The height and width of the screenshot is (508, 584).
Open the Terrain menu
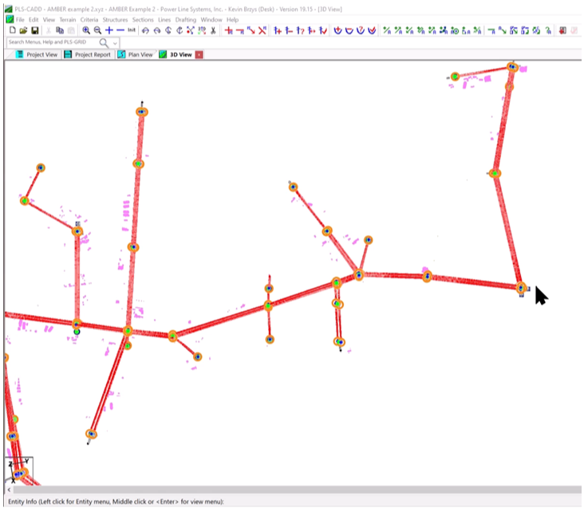[x=68, y=19]
